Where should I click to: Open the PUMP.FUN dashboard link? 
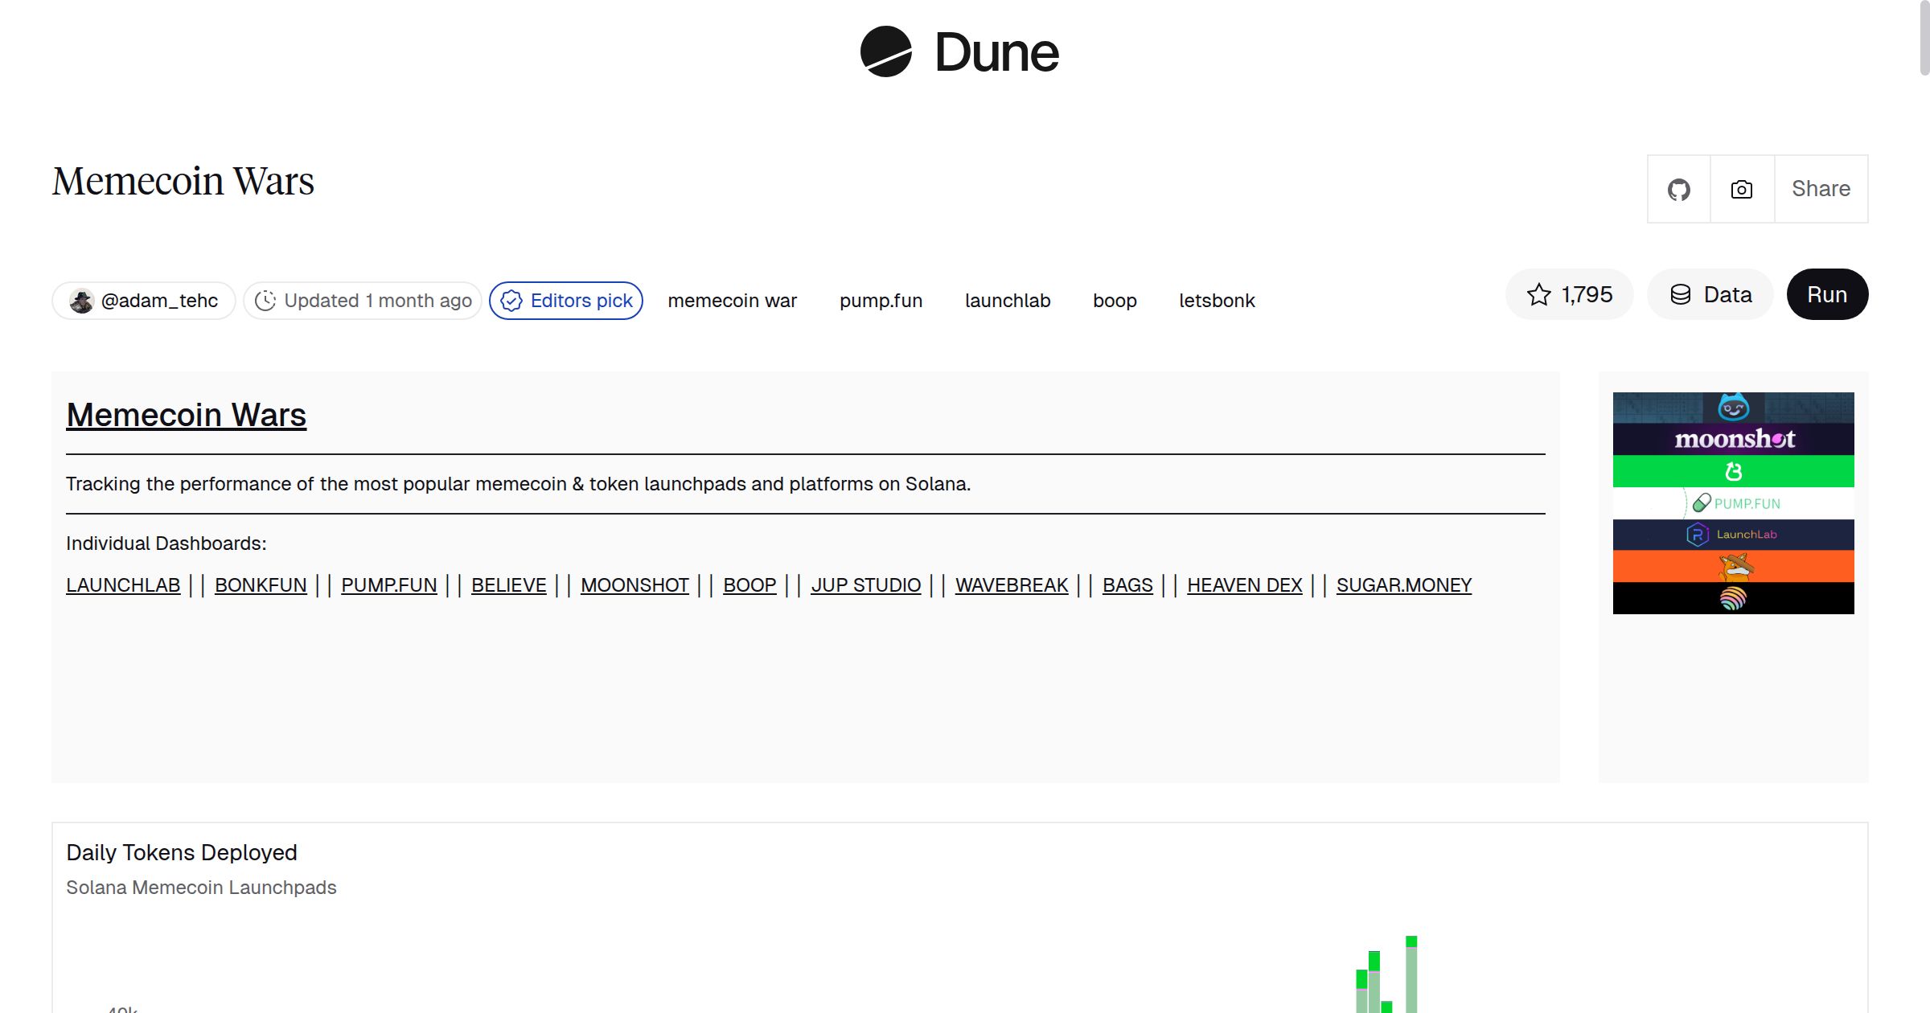pos(389,585)
